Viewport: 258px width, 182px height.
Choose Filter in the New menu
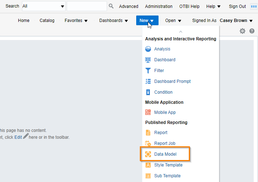(159, 71)
